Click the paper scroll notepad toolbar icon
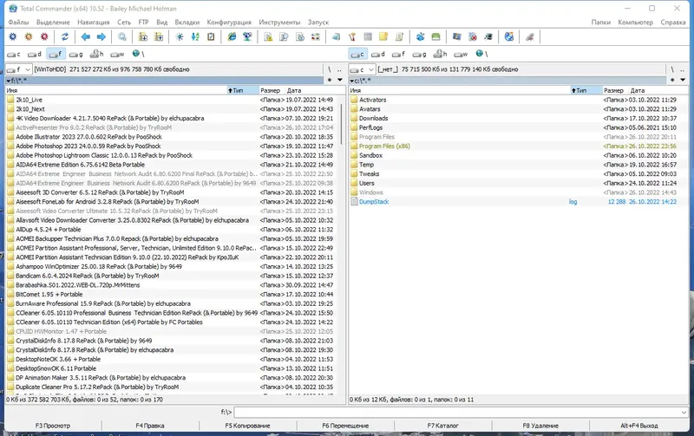694x436 pixels. (399, 36)
